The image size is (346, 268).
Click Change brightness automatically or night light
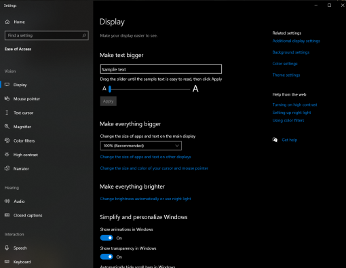145,199
